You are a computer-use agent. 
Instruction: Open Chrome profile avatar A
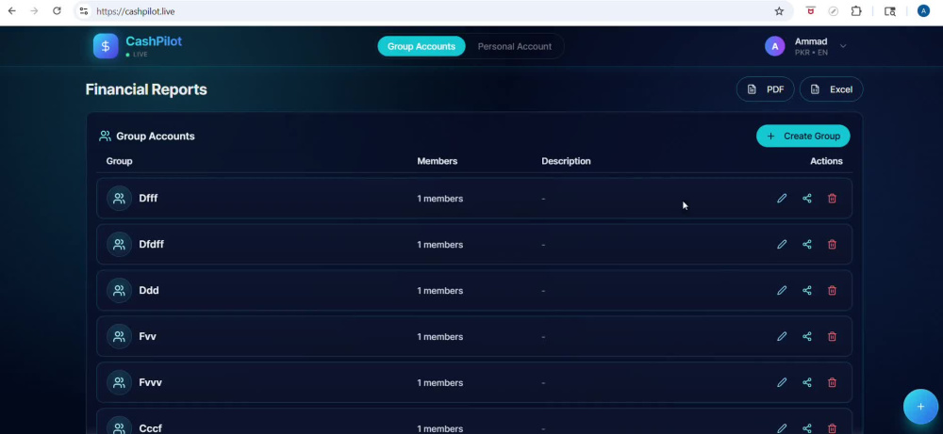[x=923, y=10]
